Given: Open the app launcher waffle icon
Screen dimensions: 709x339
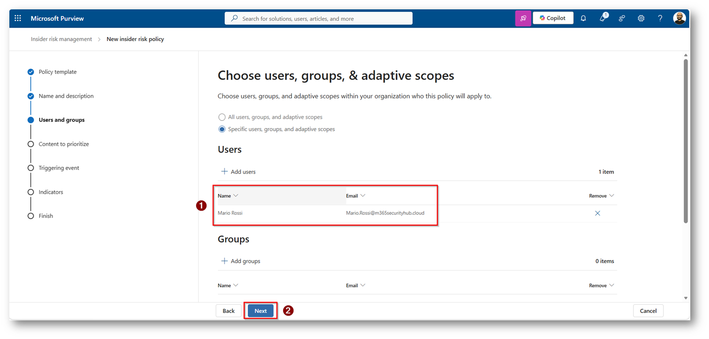Looking at the screenshot, I should click(x=18, y=18).
